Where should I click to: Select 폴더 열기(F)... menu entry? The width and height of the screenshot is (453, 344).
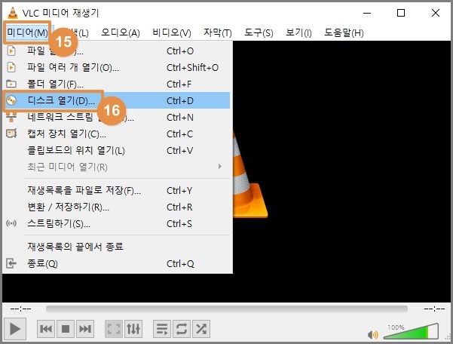point(116,84)
